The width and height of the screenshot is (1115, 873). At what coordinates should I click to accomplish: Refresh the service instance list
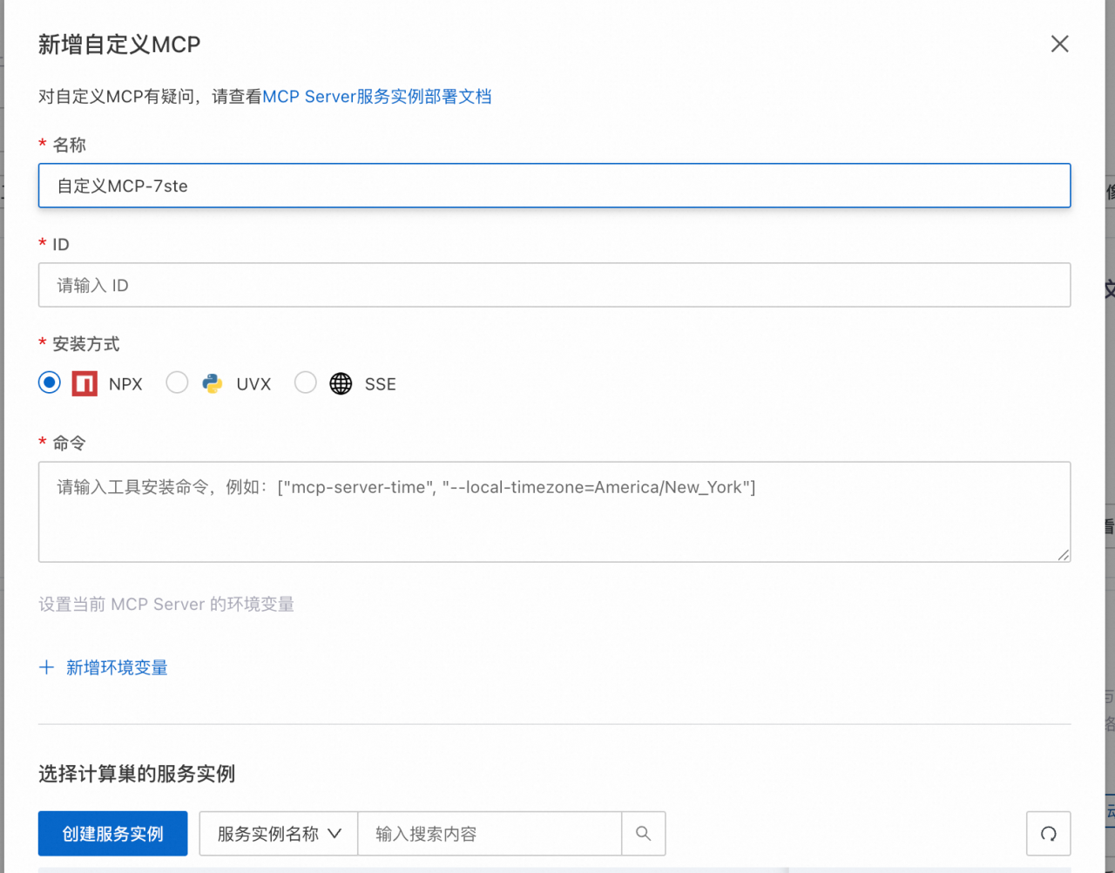tap(1048, 834)
